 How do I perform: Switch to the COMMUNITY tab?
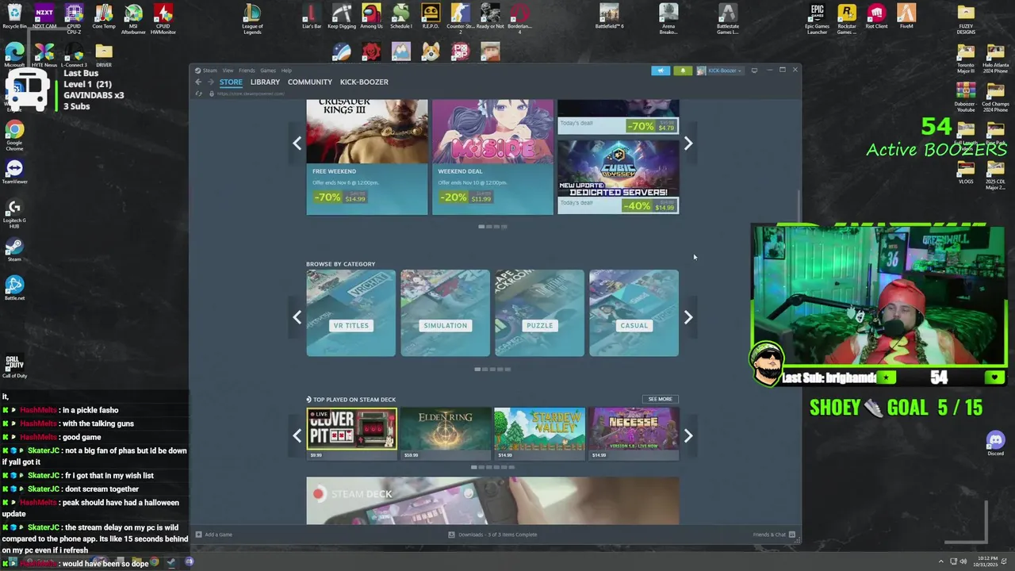310,82
